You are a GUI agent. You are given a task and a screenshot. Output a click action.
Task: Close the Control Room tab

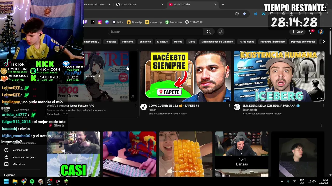162,4
